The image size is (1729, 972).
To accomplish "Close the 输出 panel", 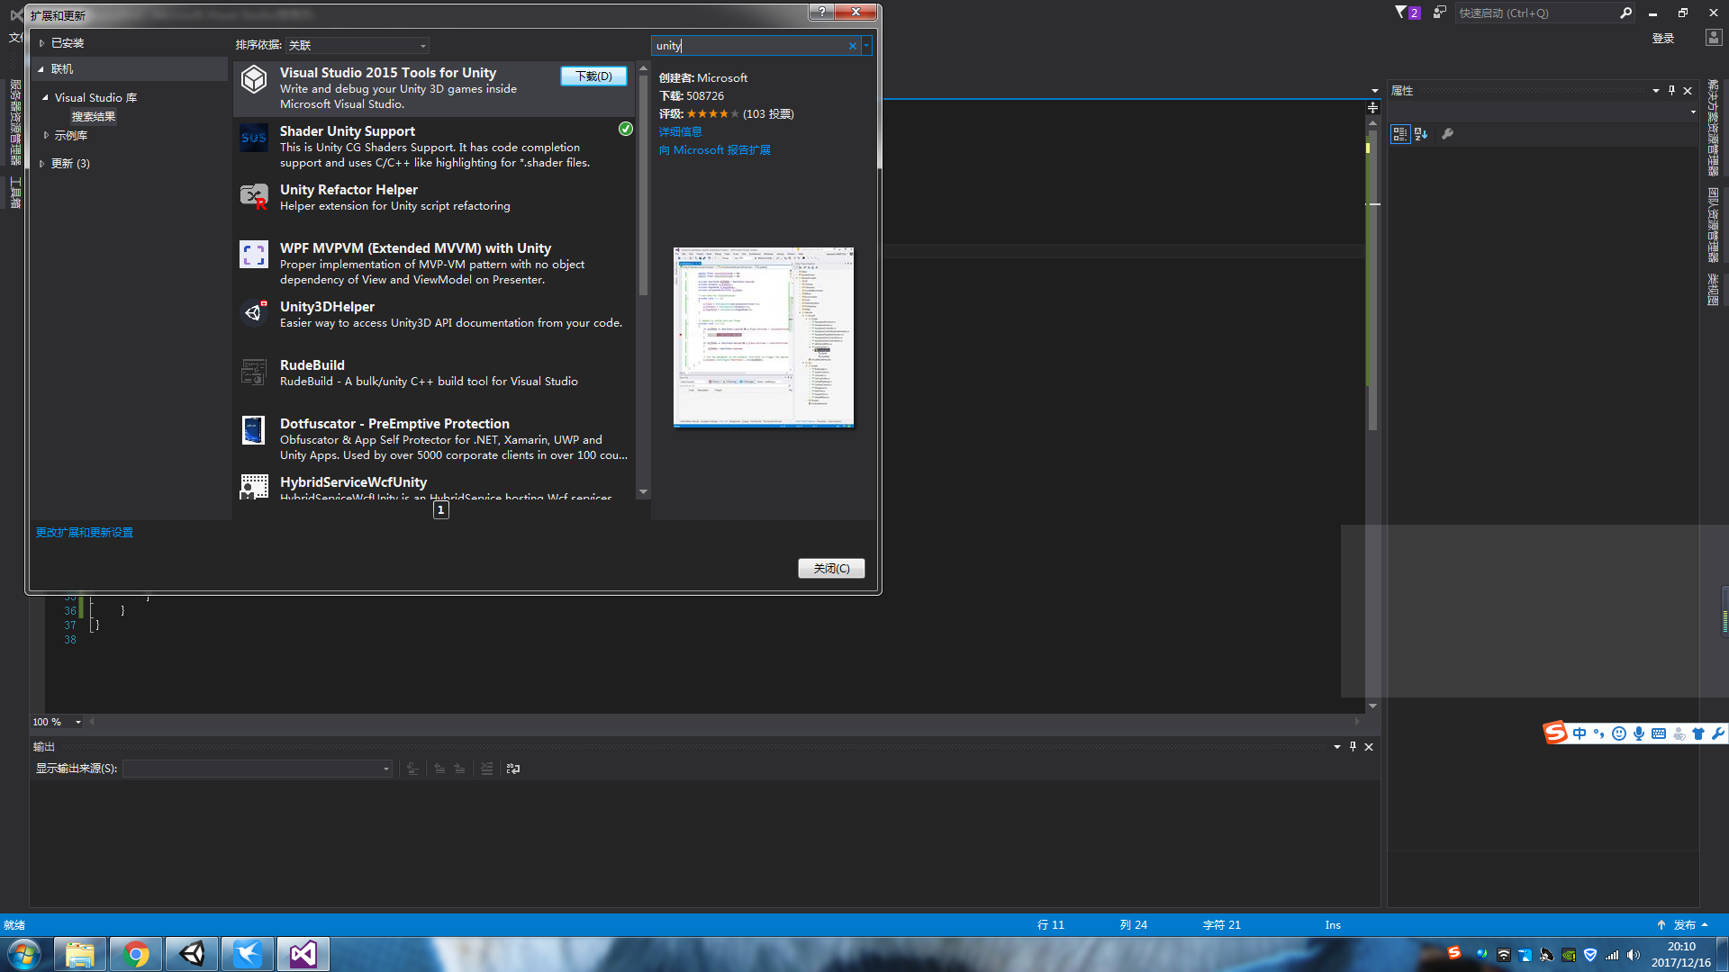I will [x=1369, y=747].
